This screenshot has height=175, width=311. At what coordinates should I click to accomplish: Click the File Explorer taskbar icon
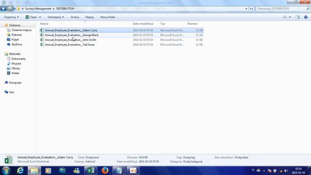(x=35, y=171)
